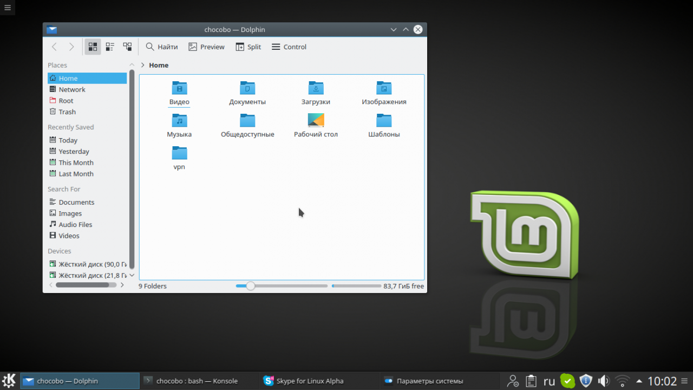Select the Документы folder icon
The height and width of the screenshot is (390, 693).
pos(247,88)
